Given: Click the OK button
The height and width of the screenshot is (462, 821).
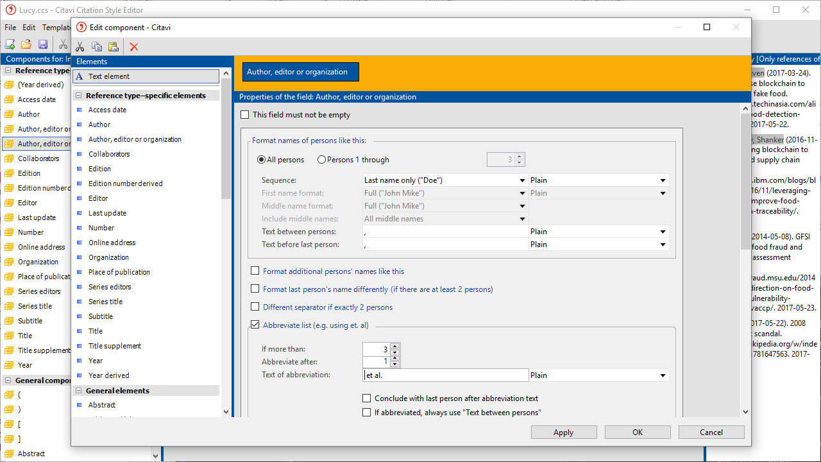Looking at the screenshot, I should [x=638, y=432].
